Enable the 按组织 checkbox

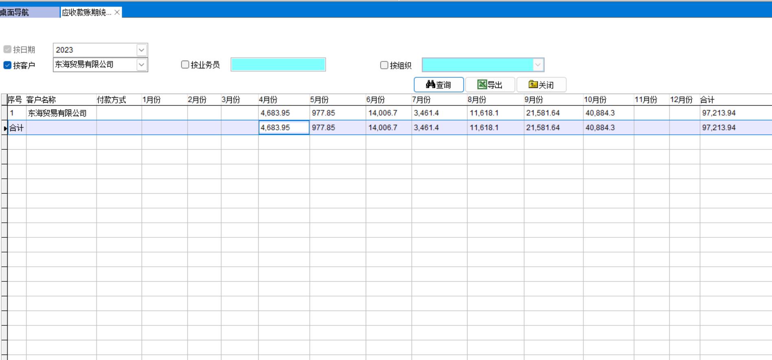click(x=384, y=65)
